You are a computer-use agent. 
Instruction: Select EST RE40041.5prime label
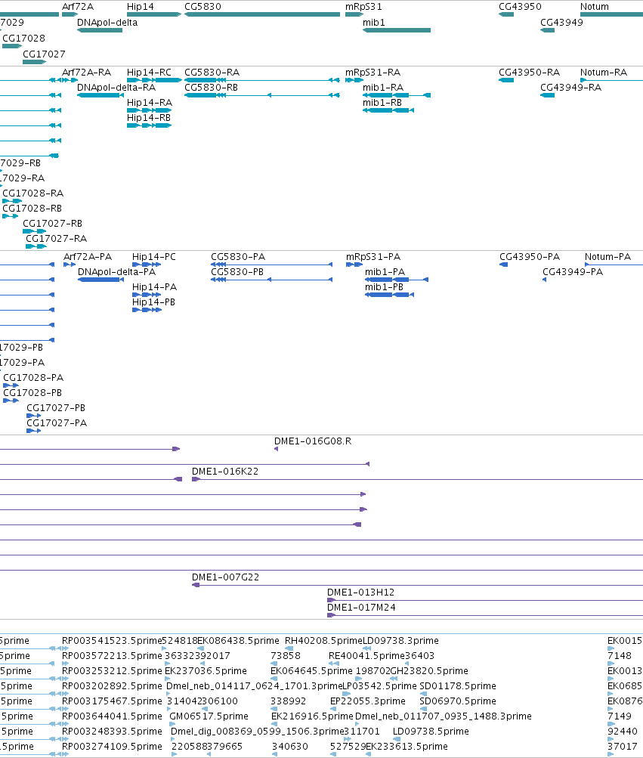pyautogui.click(x=366, y=655)
